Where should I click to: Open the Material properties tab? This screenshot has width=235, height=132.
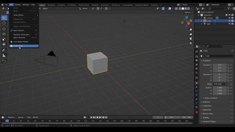click(x=197, y=107)
